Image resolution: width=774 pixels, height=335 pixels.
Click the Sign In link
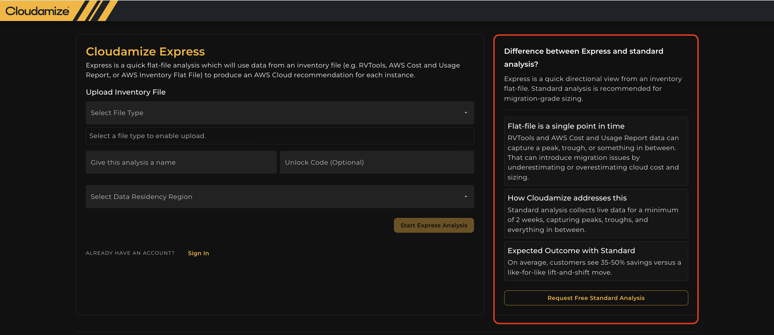coord(198,253)
